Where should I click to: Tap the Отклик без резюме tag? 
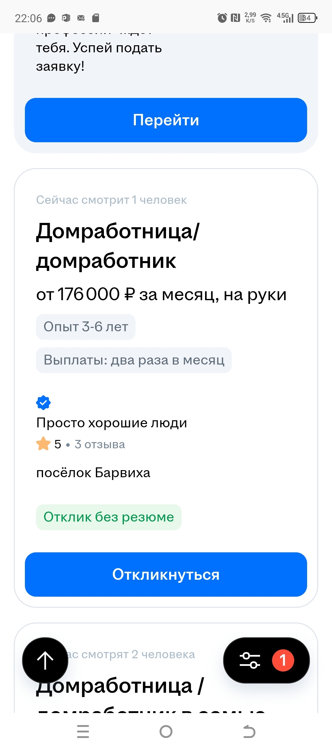pyautogui.click(x=109, y=517)
